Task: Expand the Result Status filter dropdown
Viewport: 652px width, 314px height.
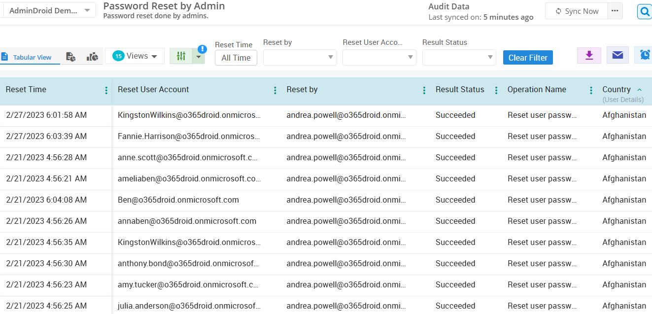Action: click(459, 58)
